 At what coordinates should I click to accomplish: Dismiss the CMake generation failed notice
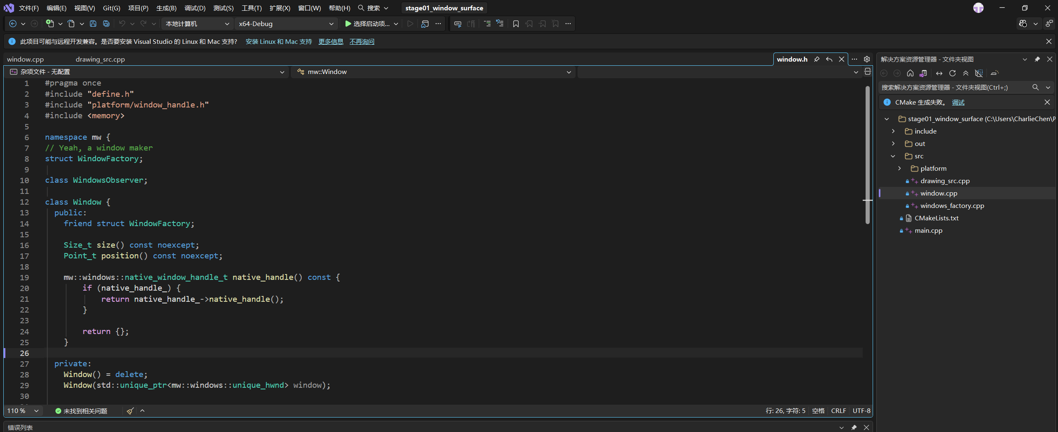click(x=1047, y=102)
